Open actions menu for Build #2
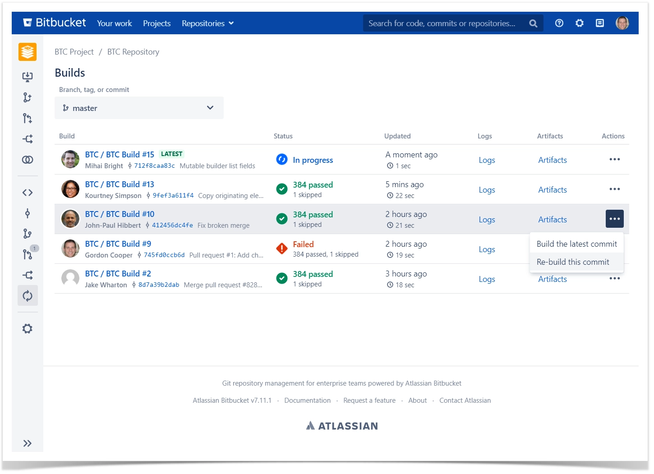The height and width of the screenshot is (474, 654). [615, 278]
